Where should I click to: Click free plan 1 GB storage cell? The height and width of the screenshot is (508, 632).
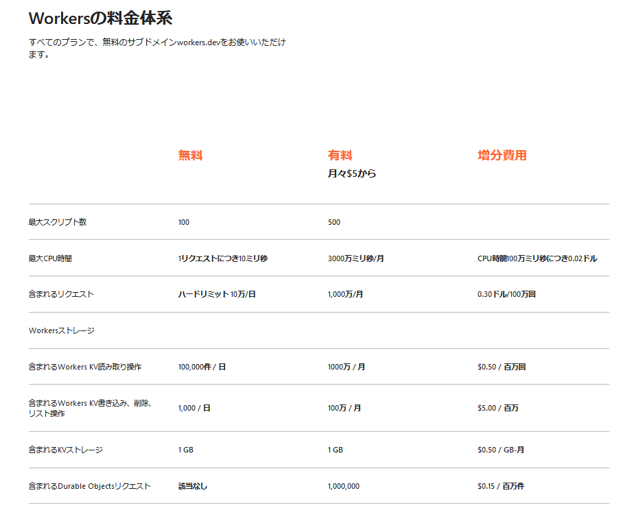tap(186, 450)
